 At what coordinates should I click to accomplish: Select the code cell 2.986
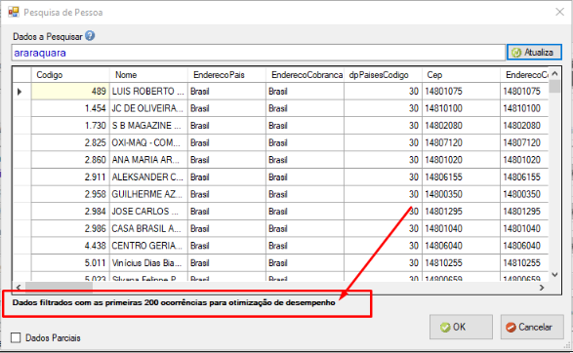tap(70, 228)
